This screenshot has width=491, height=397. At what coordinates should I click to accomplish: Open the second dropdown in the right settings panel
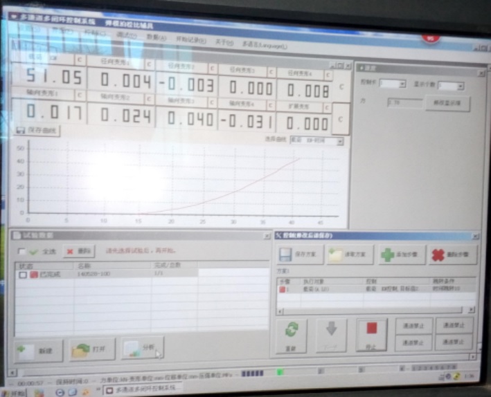(x=450, y=86)
